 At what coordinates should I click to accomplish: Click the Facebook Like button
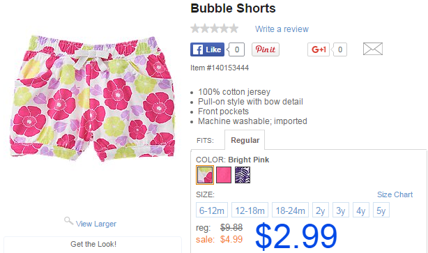(207, 49)
